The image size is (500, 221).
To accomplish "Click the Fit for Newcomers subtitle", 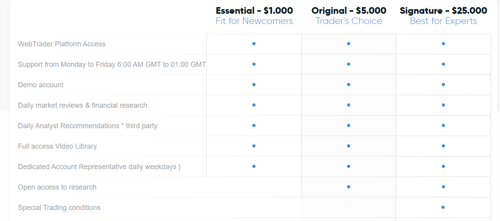I will coord(254,21).
